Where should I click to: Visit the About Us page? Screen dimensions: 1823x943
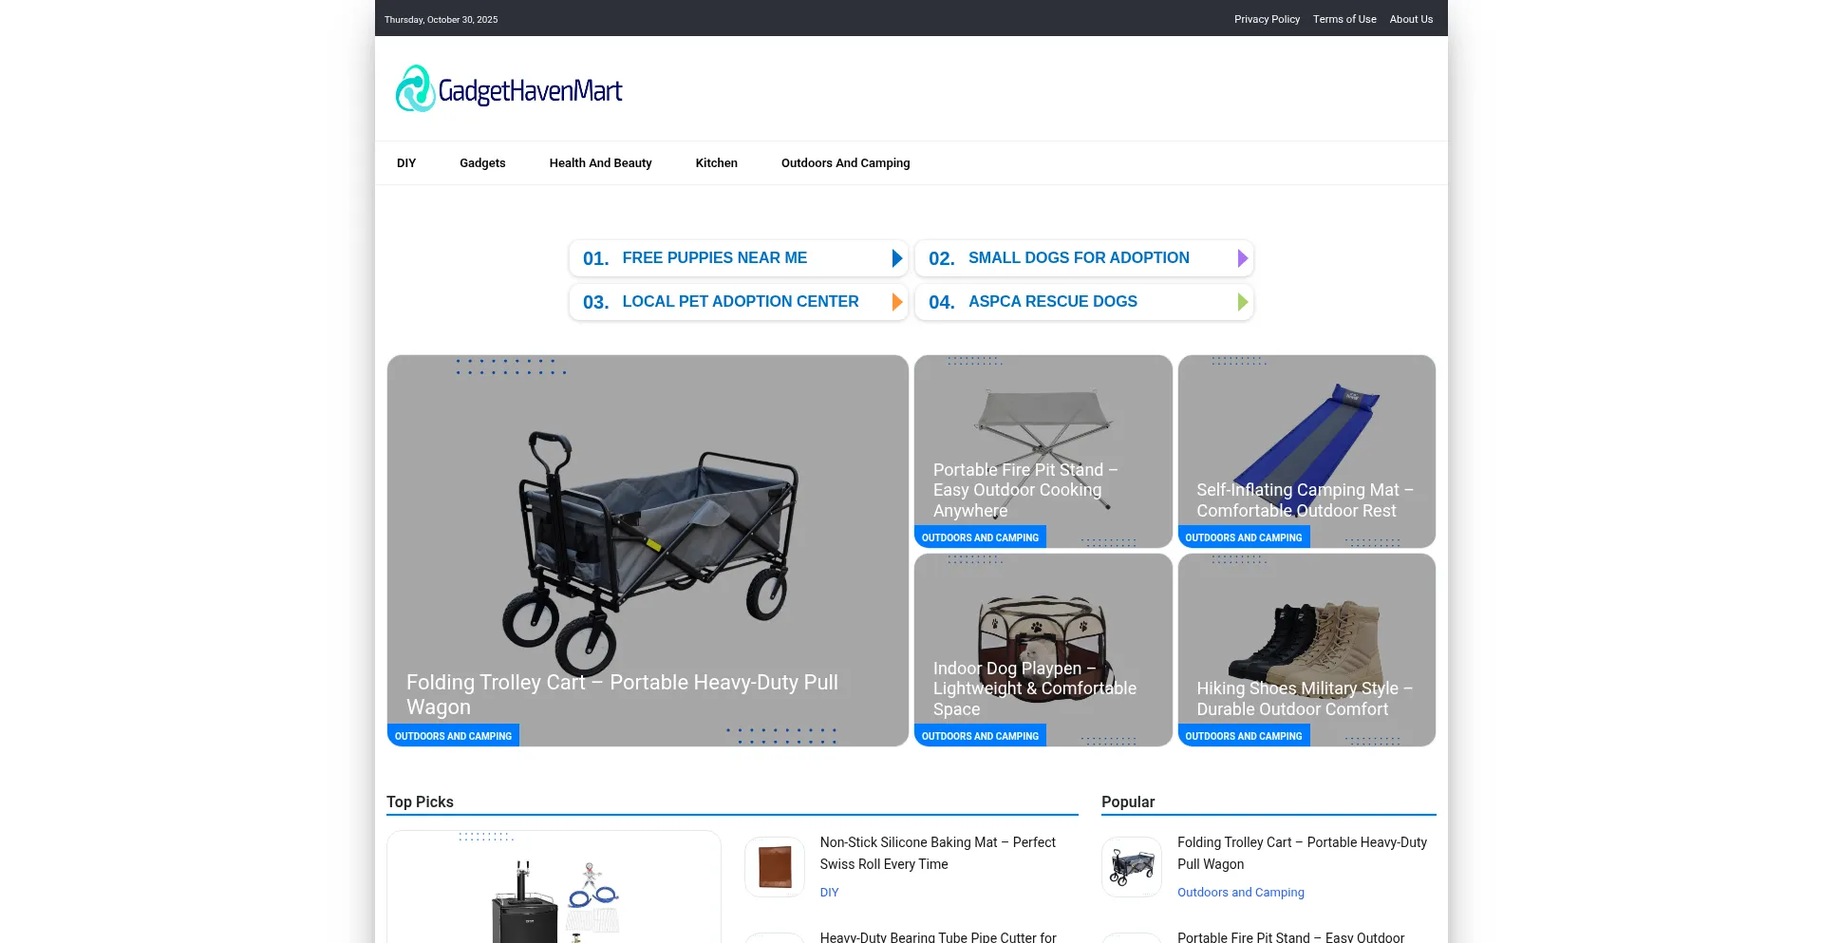(1411, 19)
